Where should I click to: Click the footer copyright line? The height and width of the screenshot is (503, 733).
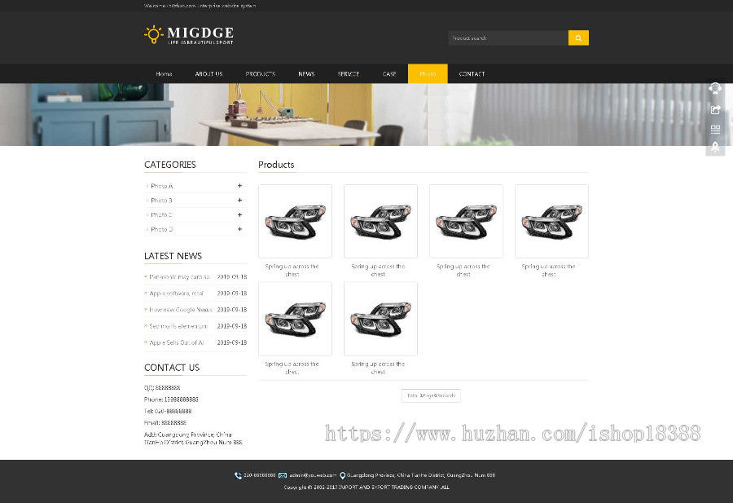[x=366, y=488]
